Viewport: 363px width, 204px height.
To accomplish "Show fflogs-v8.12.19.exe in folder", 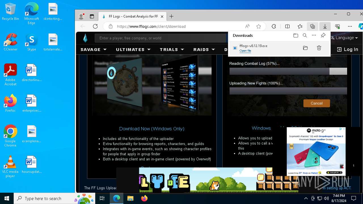I will click(x=305, y=48).
